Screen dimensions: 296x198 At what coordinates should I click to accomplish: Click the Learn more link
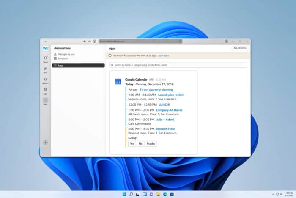pyautogui.click(x=164, y=56)
